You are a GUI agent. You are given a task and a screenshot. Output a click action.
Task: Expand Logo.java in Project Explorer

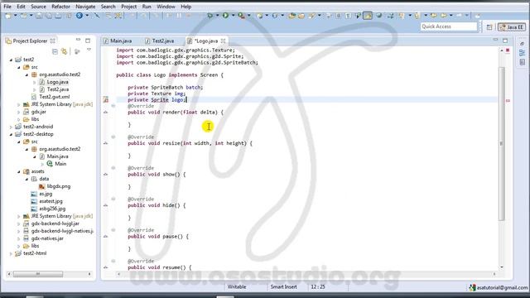coord(34,82)
